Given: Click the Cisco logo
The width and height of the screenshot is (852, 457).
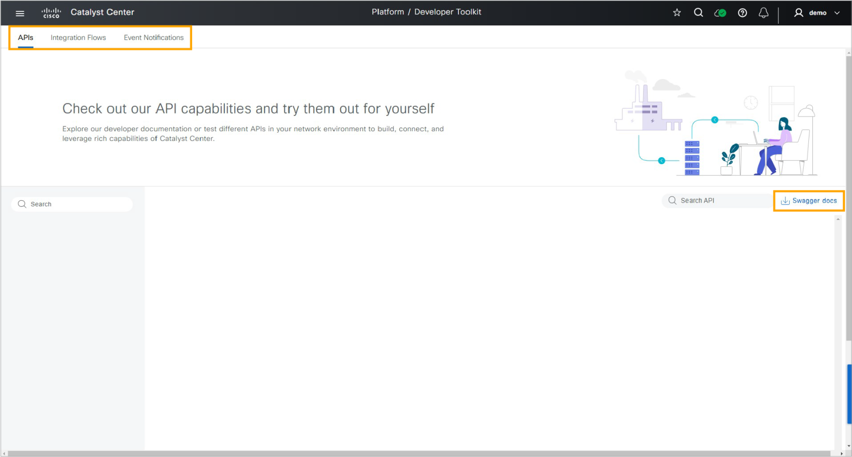Looking at the screenshot, I should [x=51, y=13].
